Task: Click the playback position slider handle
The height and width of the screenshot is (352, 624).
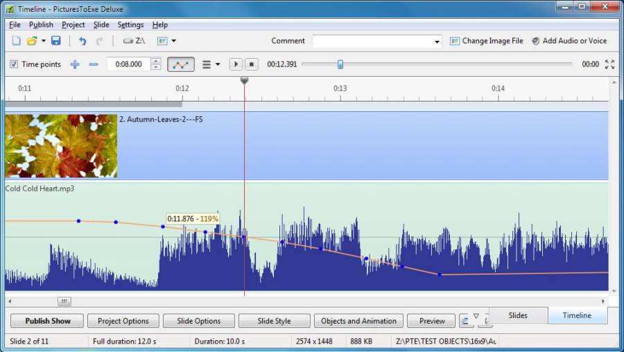Action: coord(340,64)
